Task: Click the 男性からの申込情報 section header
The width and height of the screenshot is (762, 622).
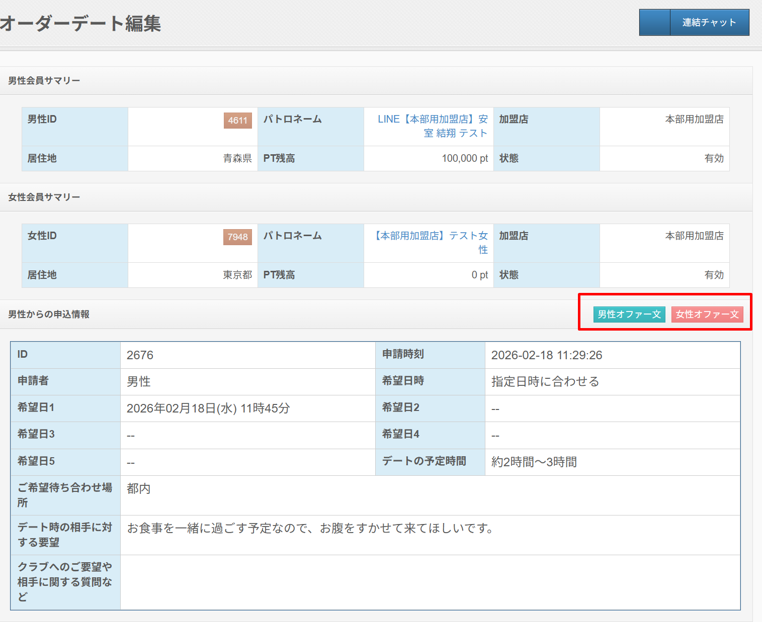Action: tap(49, 315)
